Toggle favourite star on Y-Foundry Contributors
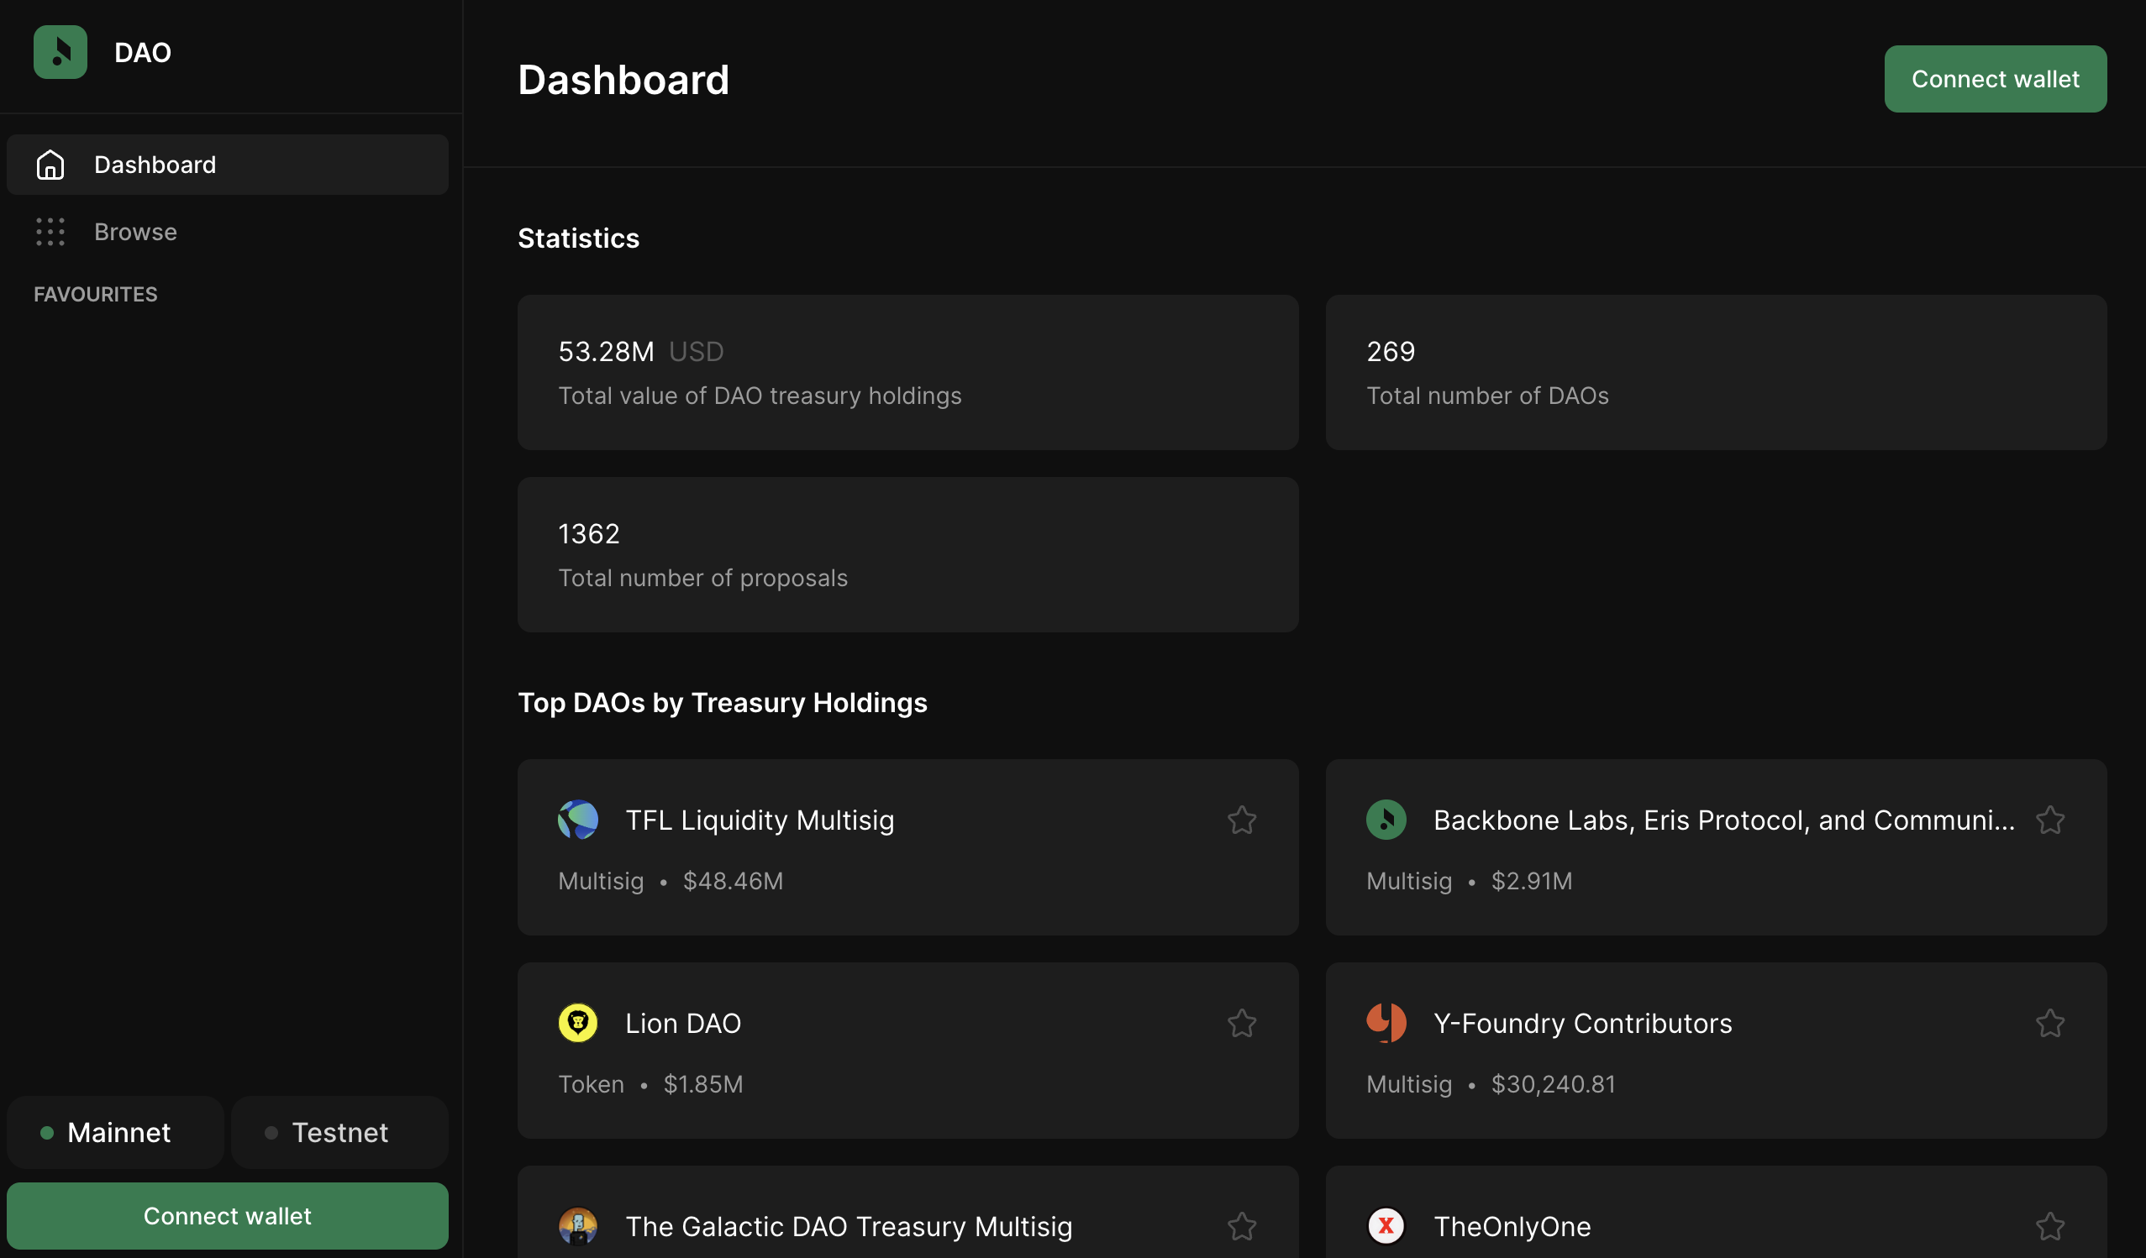This screenshot has height=1258, width=2146. 2049,1023
